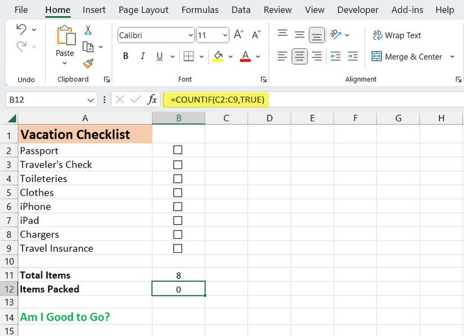The height and width of the screenshot is (336, 464).
Task: Expand the Orientation dropdown arrow
Action: coord(347,35)
